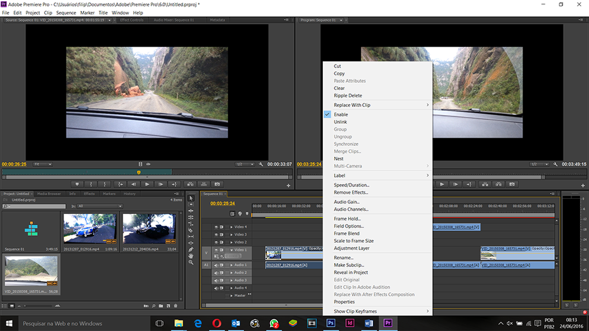
Task: Activate the Selection arrow tool
Action: (191, 198)
